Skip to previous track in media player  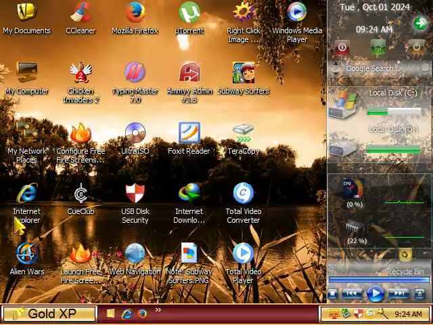(x=352, y=293)
